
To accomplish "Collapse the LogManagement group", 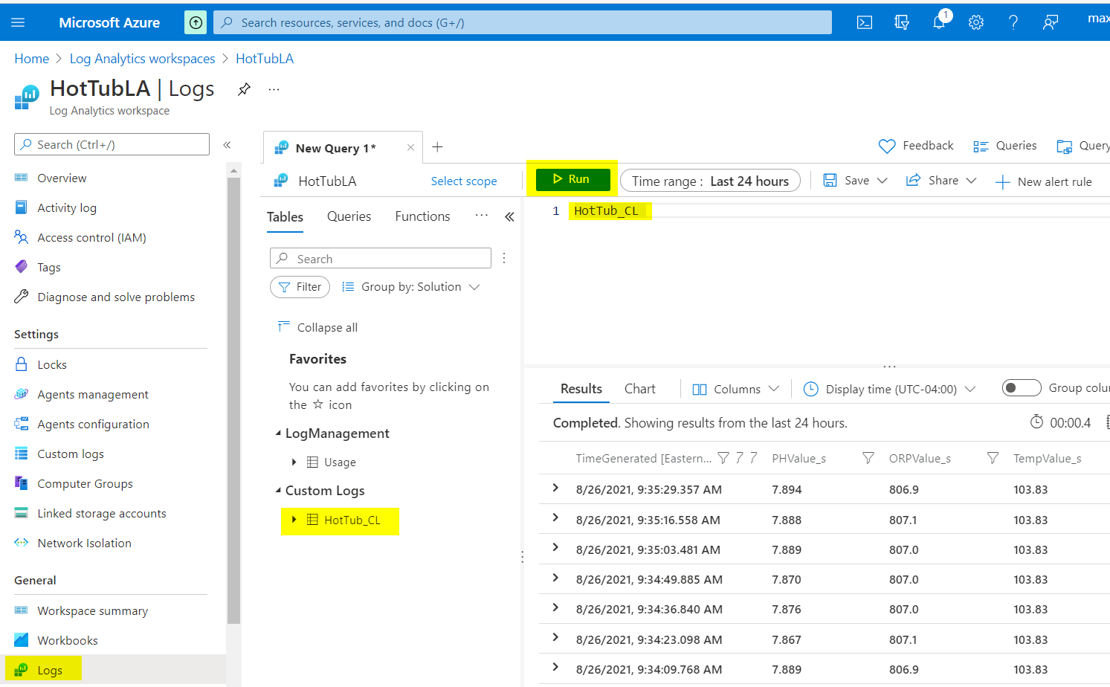I will coord(279,433).
